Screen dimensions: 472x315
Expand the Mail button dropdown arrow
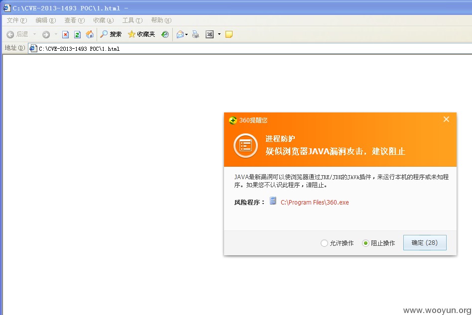coord(187,35)
